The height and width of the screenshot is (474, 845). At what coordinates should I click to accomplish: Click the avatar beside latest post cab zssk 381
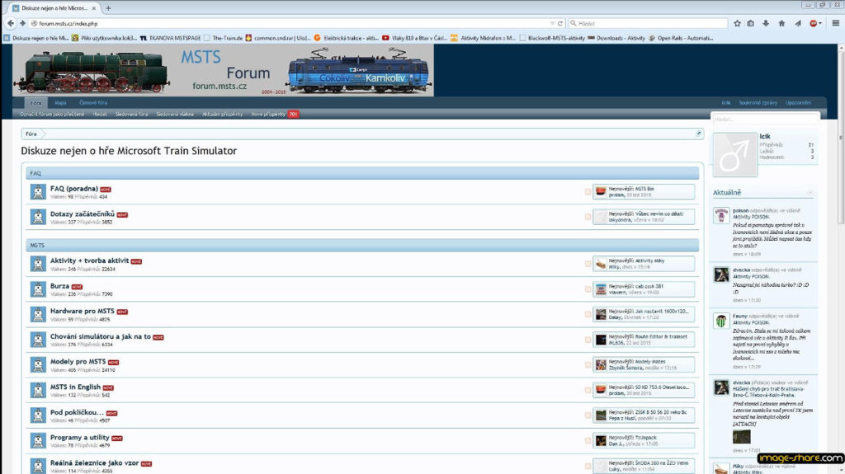coord(601,289)
